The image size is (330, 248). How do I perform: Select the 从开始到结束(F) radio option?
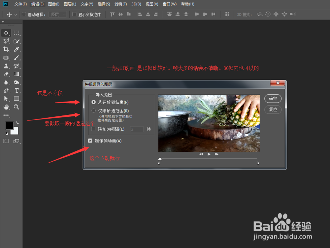click(x=94, y=102)
